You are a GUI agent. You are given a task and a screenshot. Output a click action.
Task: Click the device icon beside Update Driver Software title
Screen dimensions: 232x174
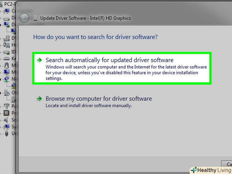[x=35, y=18]
